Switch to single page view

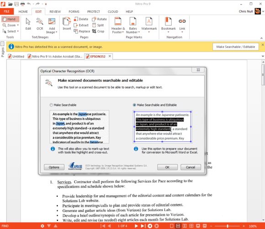[171, 226]
